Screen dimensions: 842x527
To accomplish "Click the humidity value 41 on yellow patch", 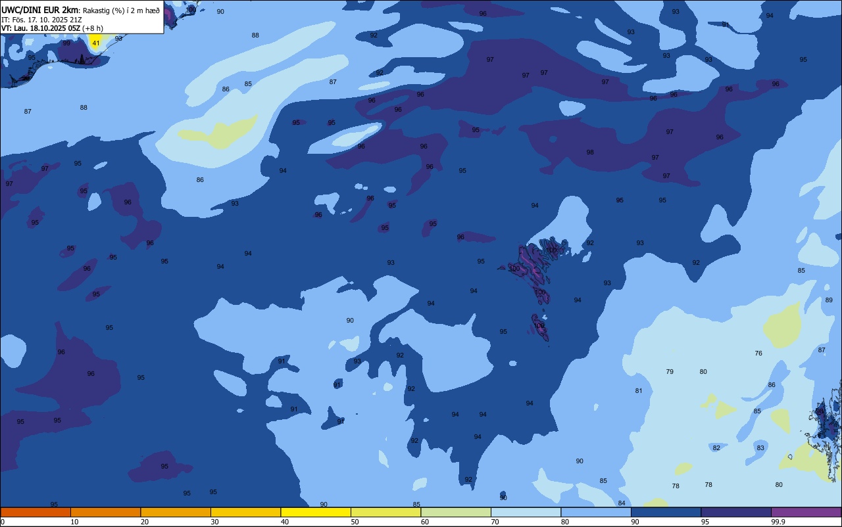I will click(96, 43).
